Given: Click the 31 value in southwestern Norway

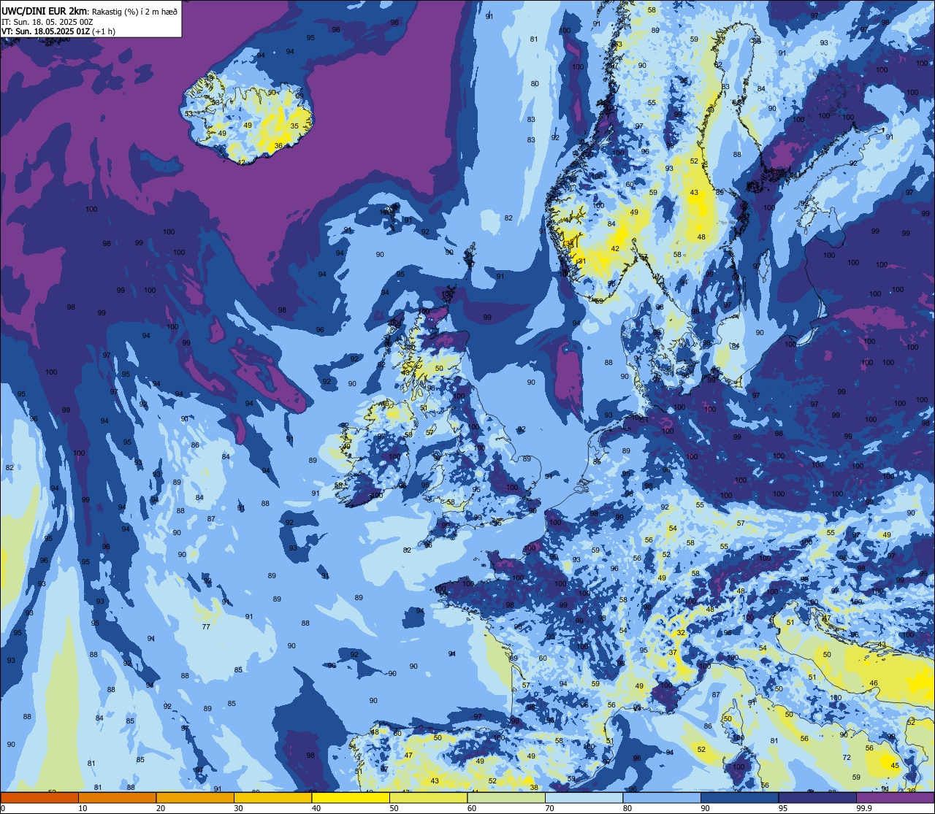Looking at the screenshot, I should click(x=582, y=261).
